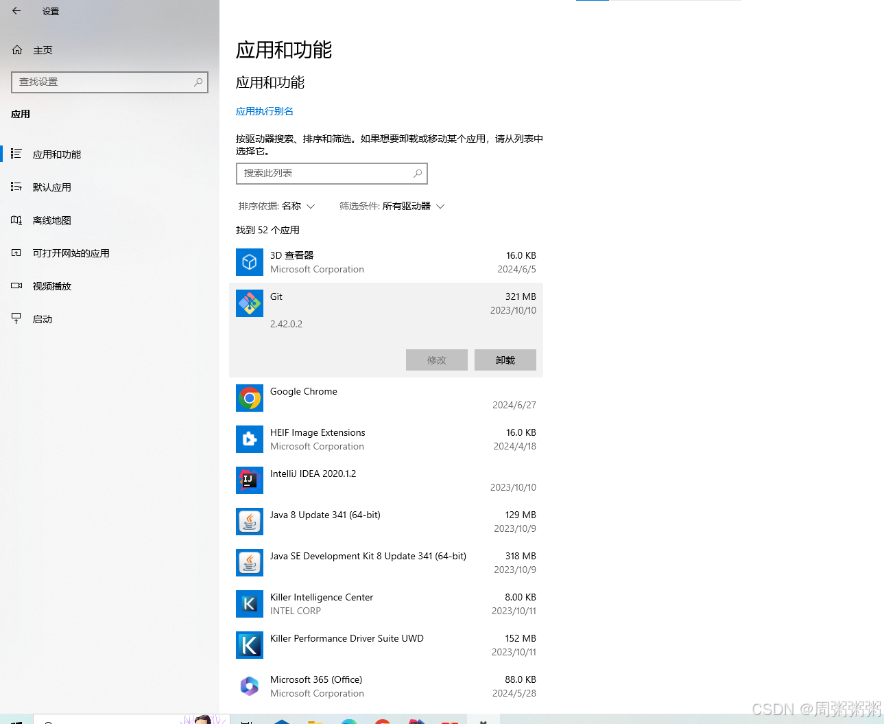The height and width of the screenshot is (724, 884).
Task: Click the search magnifier in 查找设置
Action: (198, 82)
